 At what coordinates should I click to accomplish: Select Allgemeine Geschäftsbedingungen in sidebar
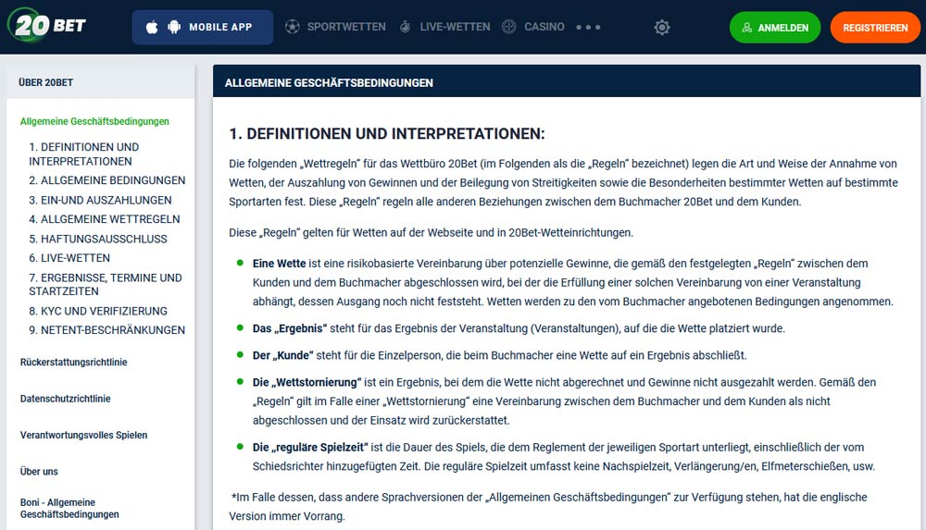[x=94, y=121]
